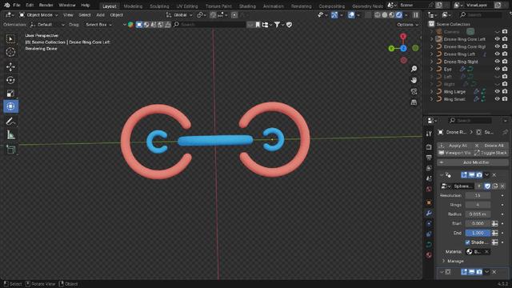The height and width of the screenshot is (288, 512).
Task: Hide Drone Ring Right with eye icon
Action: tap(498, 62)
